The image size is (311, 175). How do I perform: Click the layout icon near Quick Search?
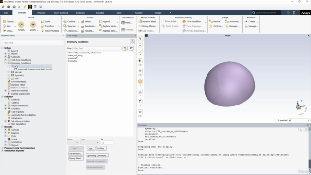click(x=294, y=13)
